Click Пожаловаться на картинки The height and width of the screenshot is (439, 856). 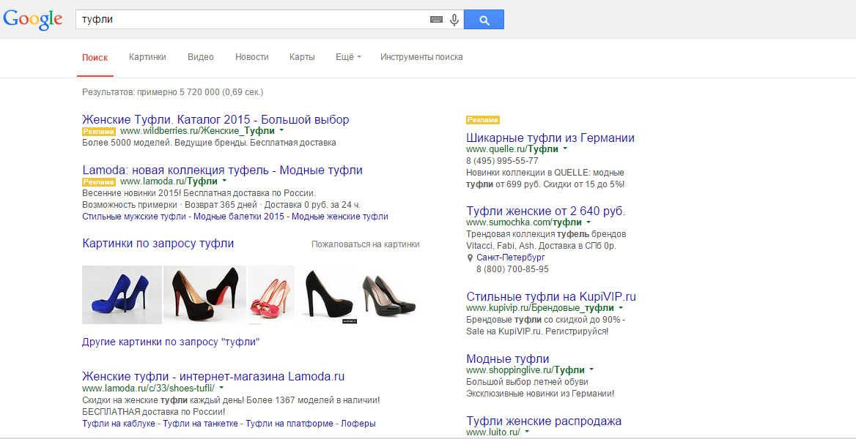tap(366, 244)
